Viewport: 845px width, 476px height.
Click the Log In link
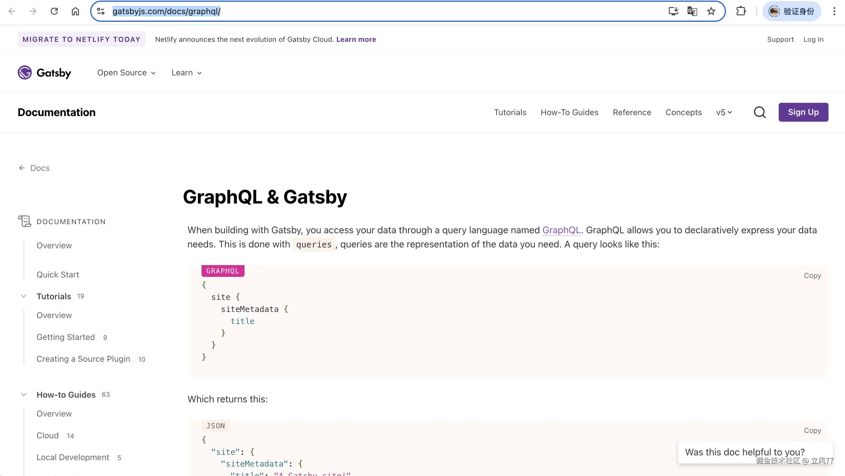pyautogui.click(x=813, y=39)
